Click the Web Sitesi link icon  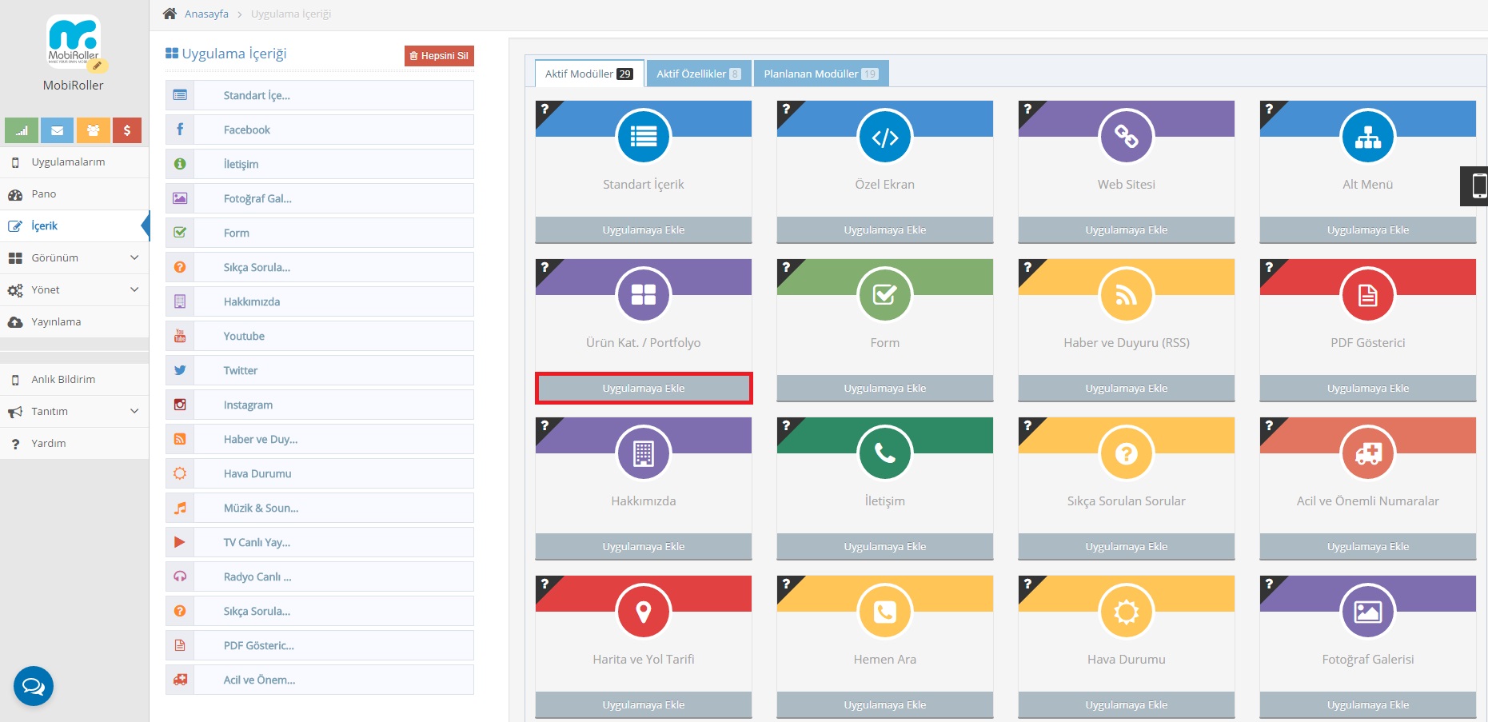tap(1126, 137)
